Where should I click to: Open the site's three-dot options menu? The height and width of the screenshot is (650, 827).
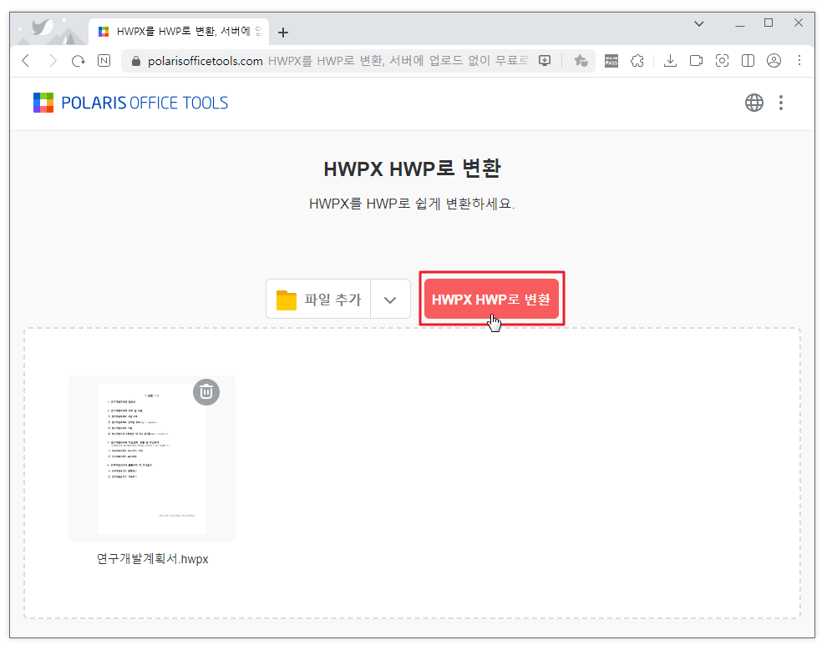[781, 103]
